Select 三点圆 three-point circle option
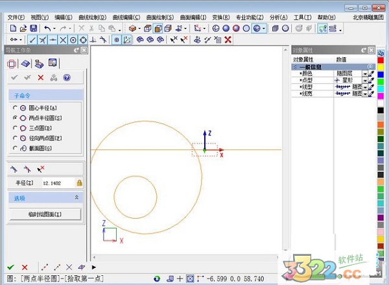The height and width of the screenshot is (285, 389). (15, 128)
